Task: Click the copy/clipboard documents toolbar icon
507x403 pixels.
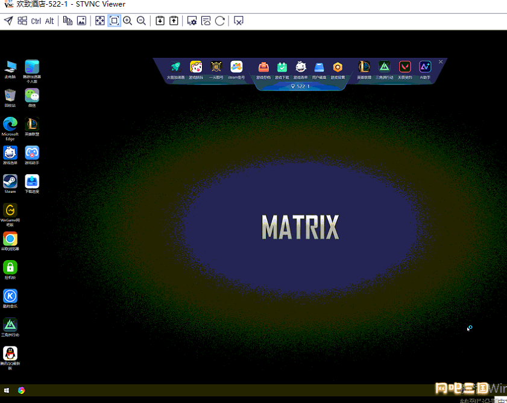Action: (x=68, y=21)
